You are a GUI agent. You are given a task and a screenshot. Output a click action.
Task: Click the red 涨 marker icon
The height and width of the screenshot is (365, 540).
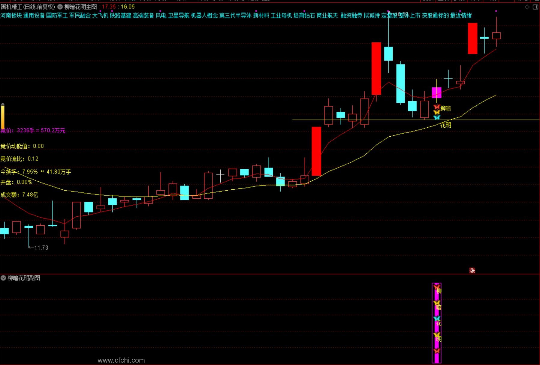tap(472, 271)
